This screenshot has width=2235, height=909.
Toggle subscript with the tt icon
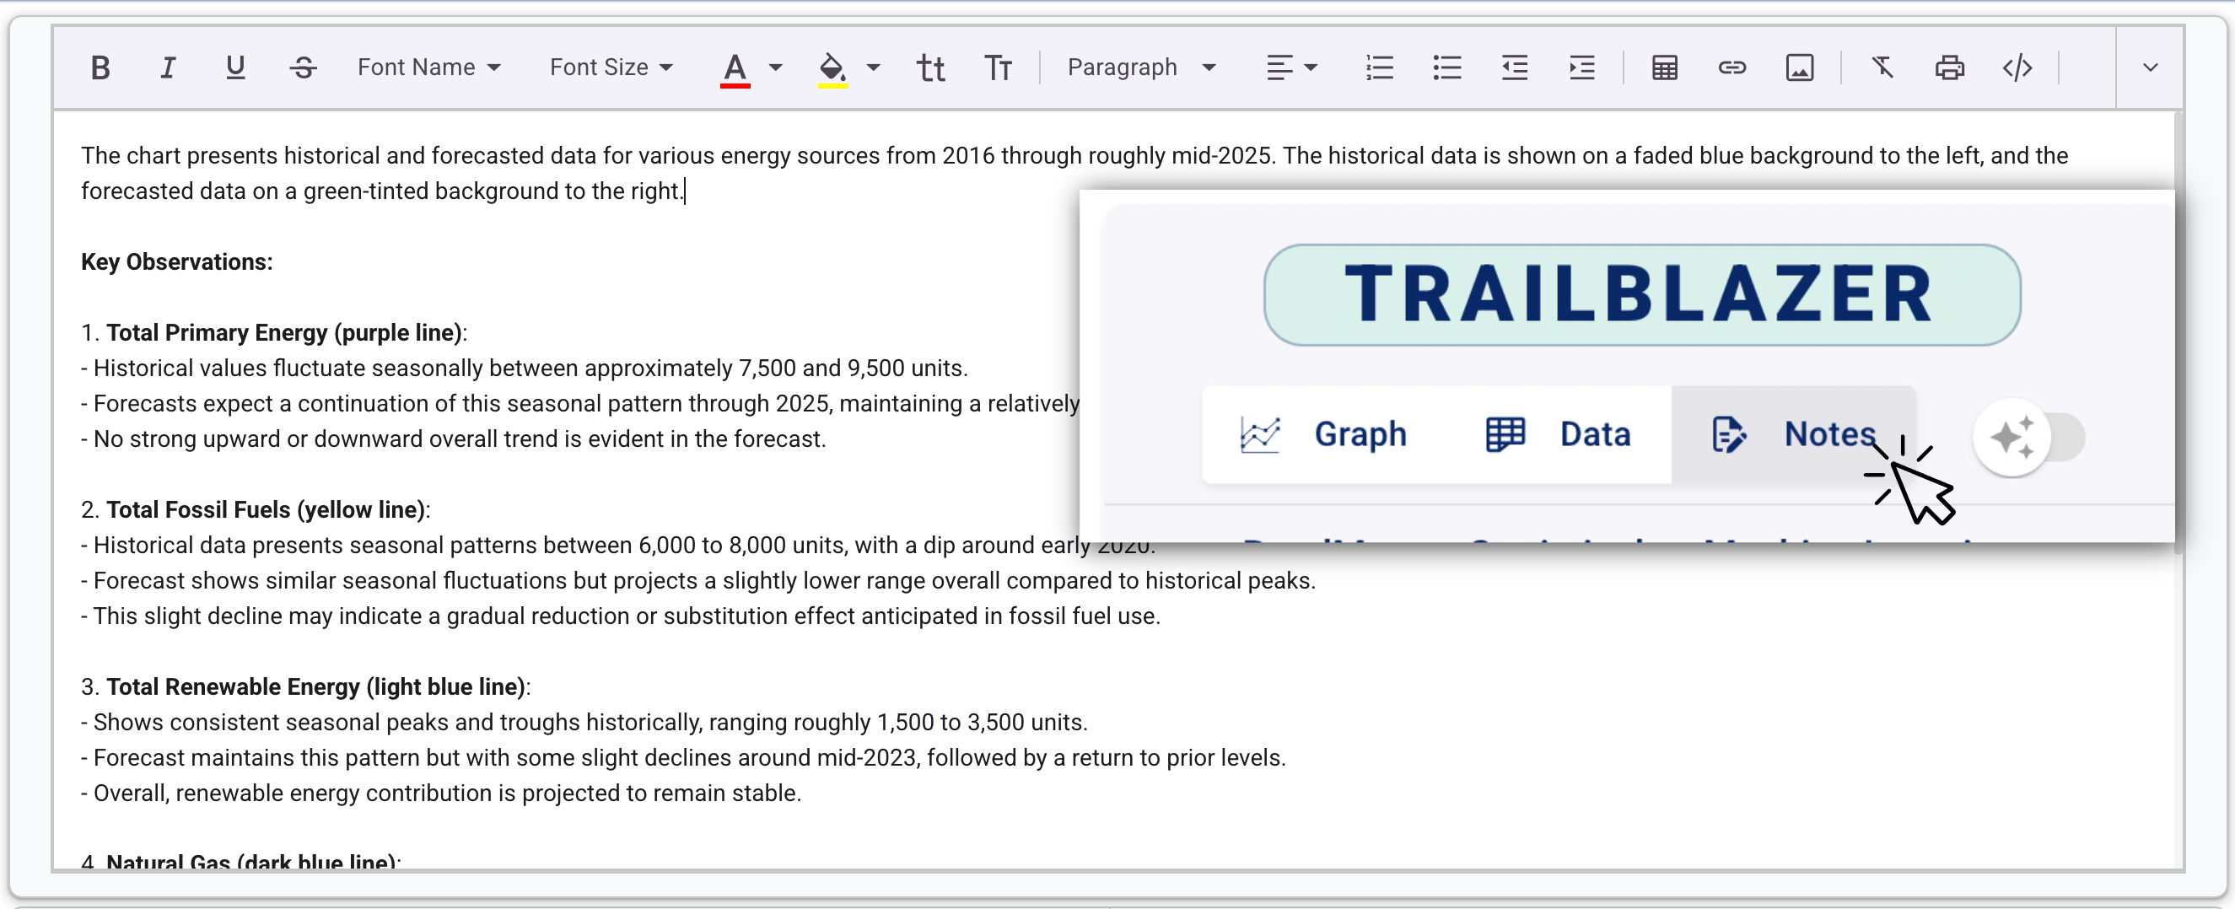coord(931,67)
